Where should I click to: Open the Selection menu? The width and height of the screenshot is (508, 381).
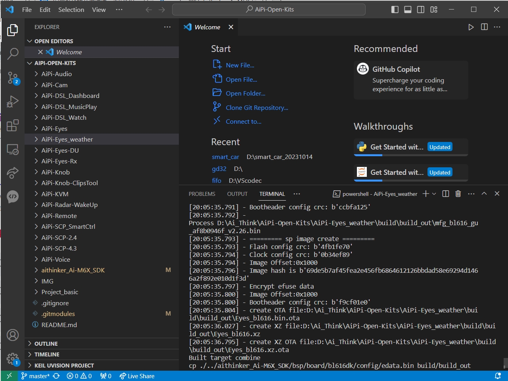click(x=71, y=10)
